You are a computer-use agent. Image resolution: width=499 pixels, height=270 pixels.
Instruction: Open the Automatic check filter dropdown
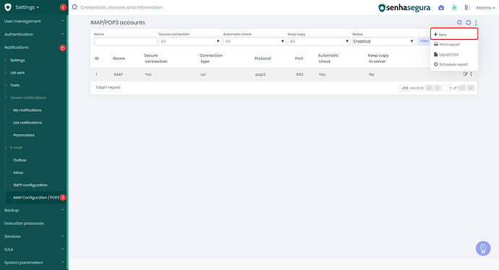[x=255, y=41]
